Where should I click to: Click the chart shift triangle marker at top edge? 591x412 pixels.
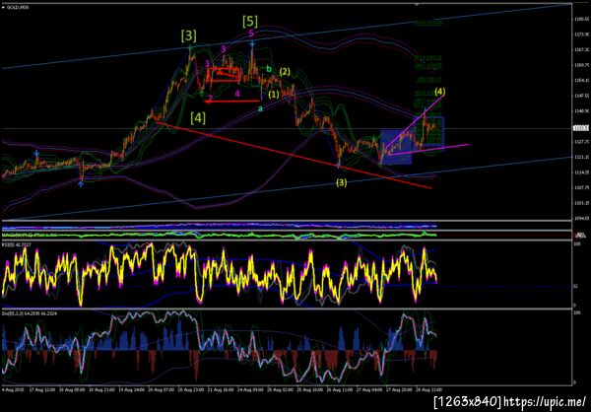(417, 5)
